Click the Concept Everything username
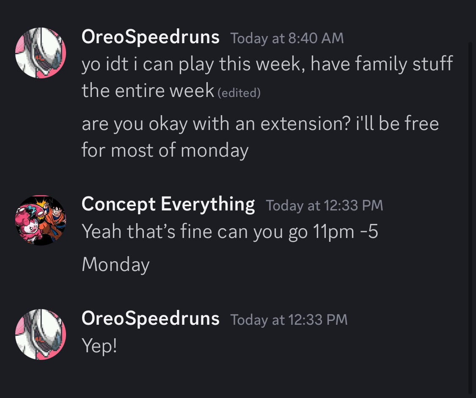This screenshot has width=476, height=398. 168,204
